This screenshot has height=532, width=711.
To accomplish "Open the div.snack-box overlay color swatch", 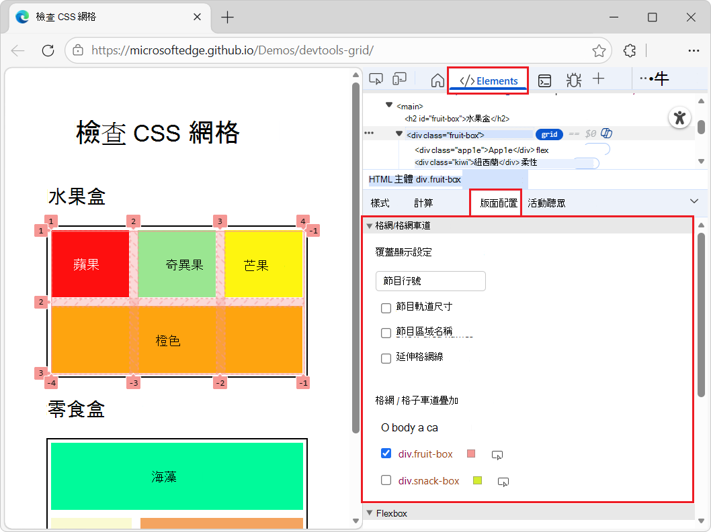I will [478, 480].
